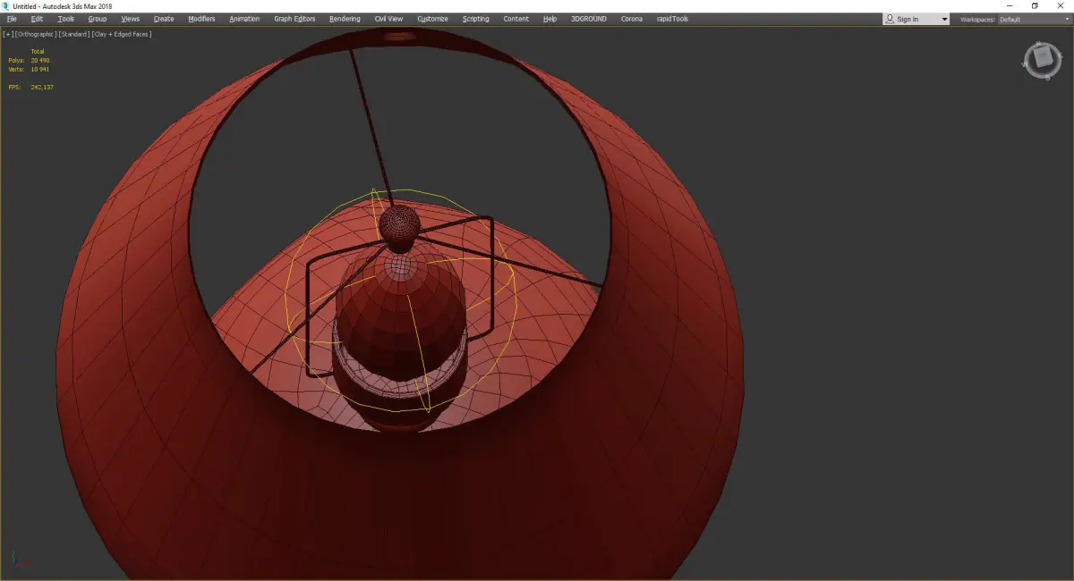Open the Workspaces Default dropdown
Viewport: 1074px width, 581px height.
click(x=1034, y=19)
